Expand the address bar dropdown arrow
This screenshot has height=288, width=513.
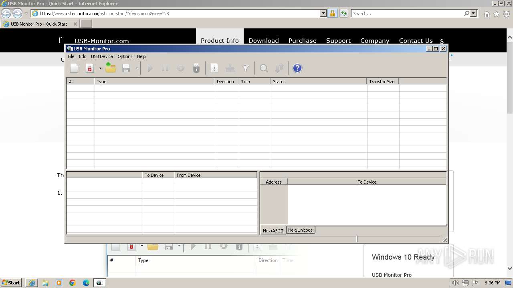(323, 13)
